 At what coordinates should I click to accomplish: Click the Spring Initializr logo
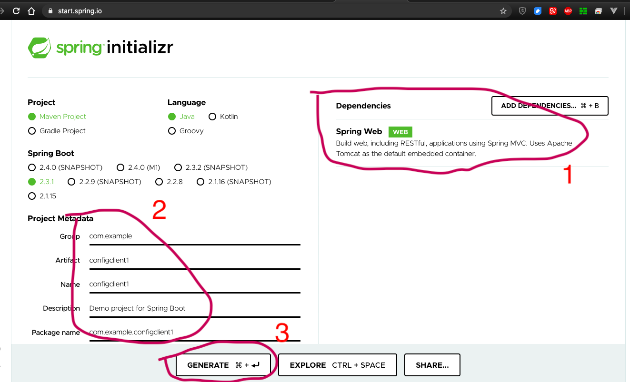pyautogui.click(x=100, y=47)
